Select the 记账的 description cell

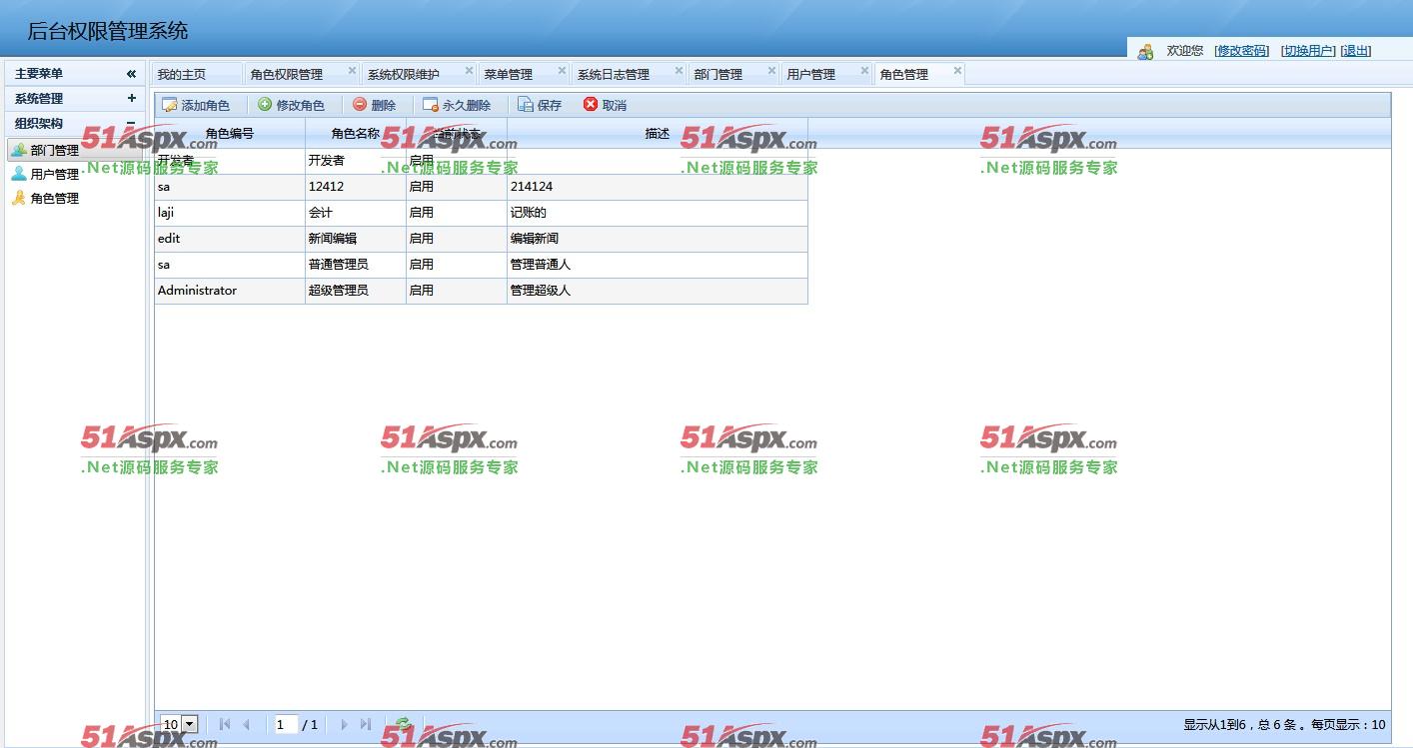pyautogui.click(x=658, y=213)
